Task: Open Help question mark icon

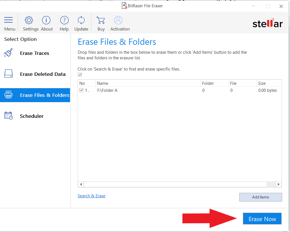Action: coord(64,20)
